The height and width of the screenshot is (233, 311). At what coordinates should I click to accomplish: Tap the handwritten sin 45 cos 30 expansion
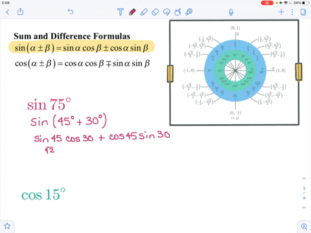click(x=102, y=137)
